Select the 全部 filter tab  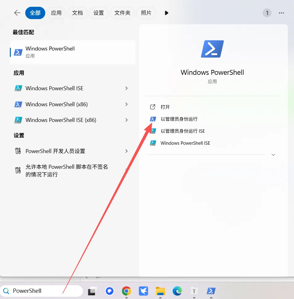pos(35,13)
